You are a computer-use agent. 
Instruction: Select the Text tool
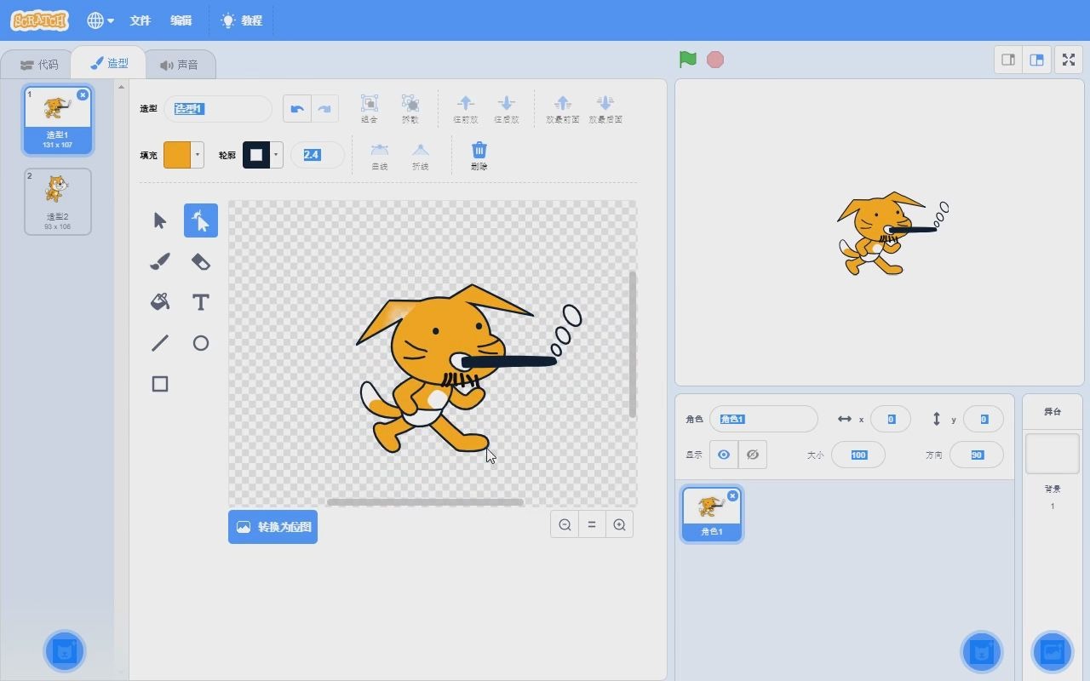coord(201,302)
